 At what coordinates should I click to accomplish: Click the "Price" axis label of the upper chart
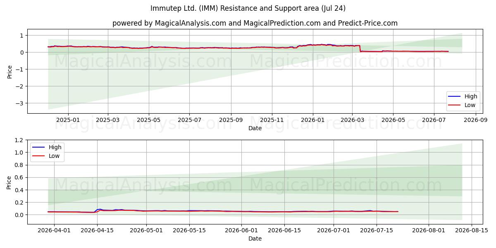pos(10,72)
